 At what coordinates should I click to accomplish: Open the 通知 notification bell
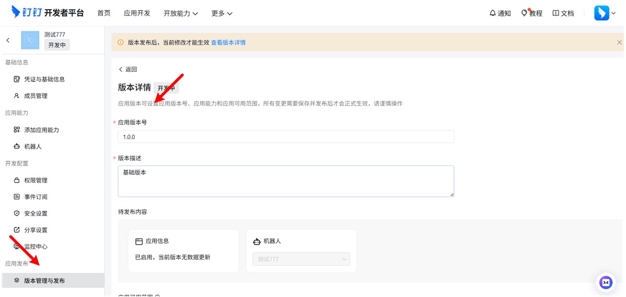coord(500,13)
